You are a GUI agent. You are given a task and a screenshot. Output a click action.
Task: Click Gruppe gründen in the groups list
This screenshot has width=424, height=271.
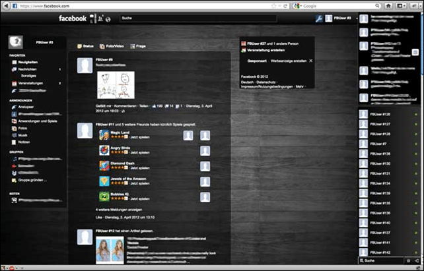tap(32, 180)
